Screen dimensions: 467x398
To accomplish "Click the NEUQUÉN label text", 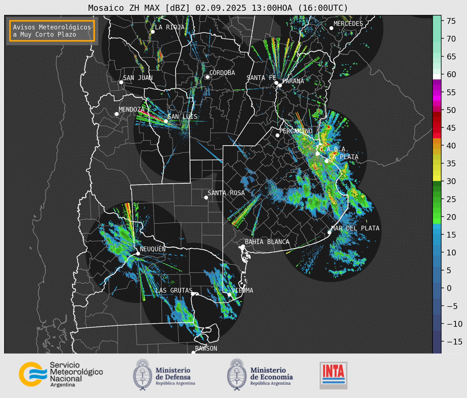I will [153, 249].
